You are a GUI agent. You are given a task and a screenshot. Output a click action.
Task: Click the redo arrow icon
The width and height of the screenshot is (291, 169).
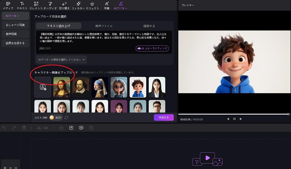(14, 128)
